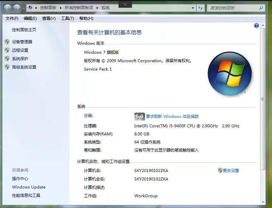
Task: Click processor text Intel(R) Core(TM) i5-9400F
Action: pyautogui.click(x=187, y=126)
